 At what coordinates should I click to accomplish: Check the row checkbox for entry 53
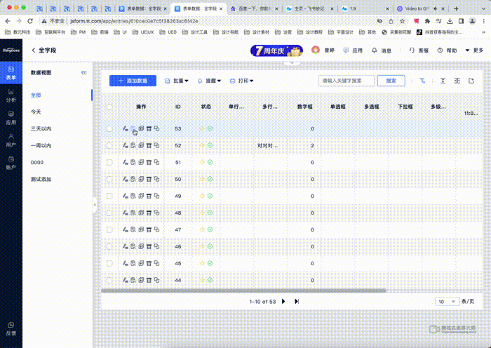tap(109, 129)
